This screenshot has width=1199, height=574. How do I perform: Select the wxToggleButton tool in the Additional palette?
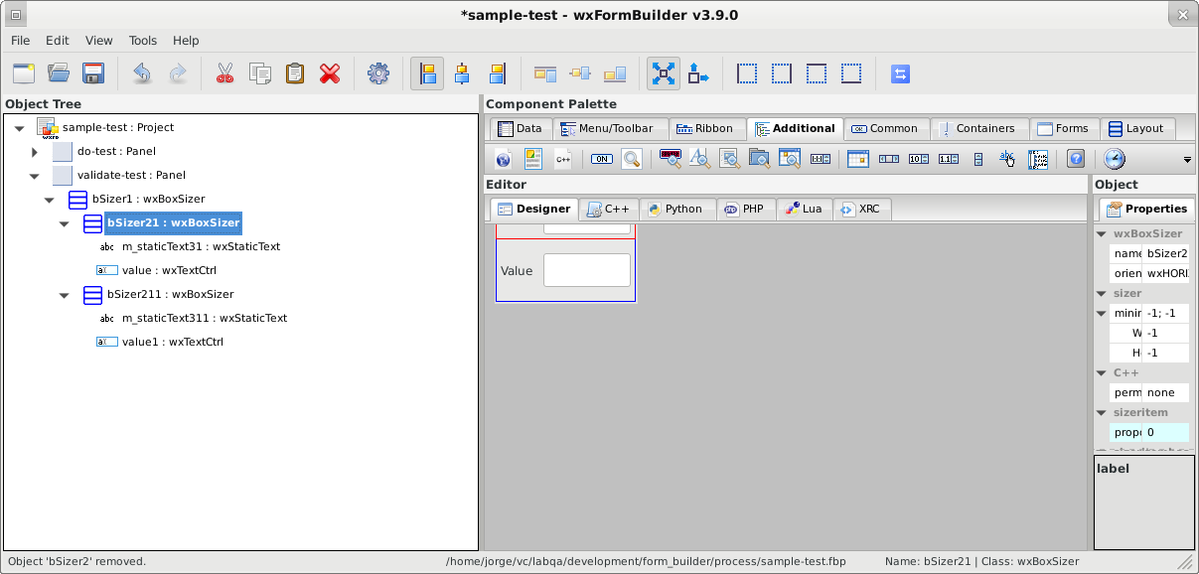click(601, 159)
